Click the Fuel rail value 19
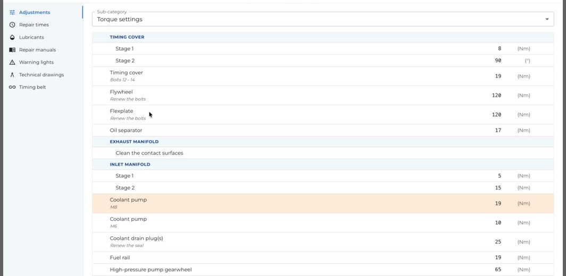Image resolution: width=566 pixels, height=276 pixels. pos(498,257)
